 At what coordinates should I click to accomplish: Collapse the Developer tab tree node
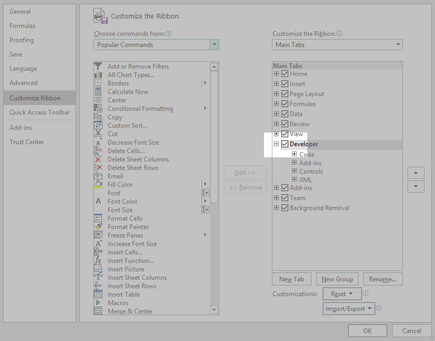point(276,144)
